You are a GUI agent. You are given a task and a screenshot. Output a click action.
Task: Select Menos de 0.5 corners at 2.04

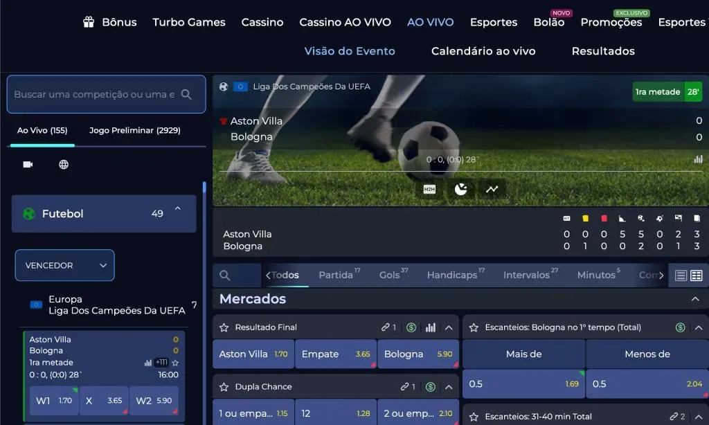click(x=647, y=384)
